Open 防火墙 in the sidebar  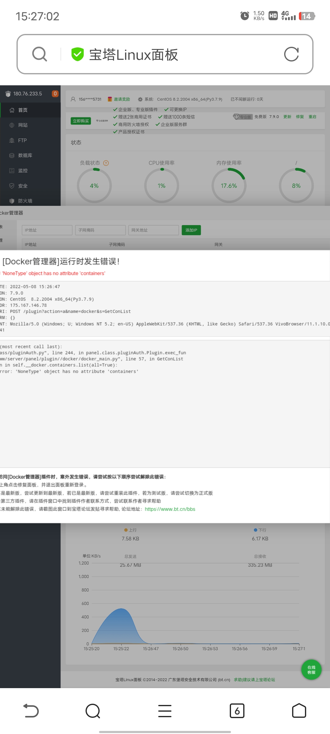(31, 201)
